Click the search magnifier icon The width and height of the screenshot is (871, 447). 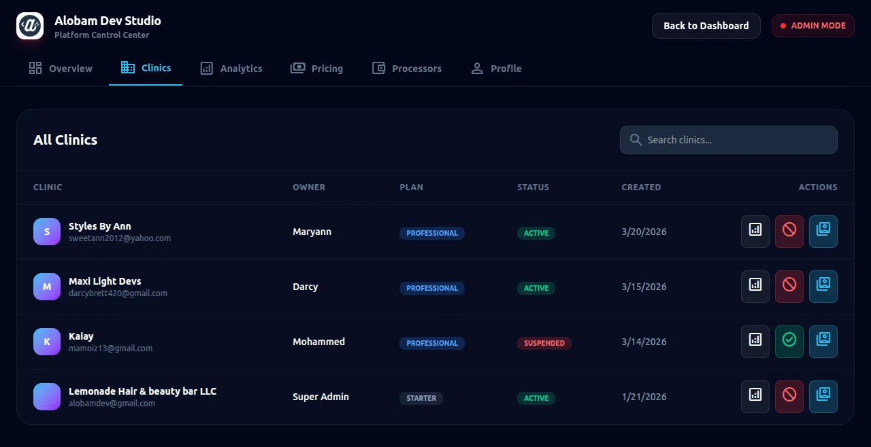tap(636, 140)
